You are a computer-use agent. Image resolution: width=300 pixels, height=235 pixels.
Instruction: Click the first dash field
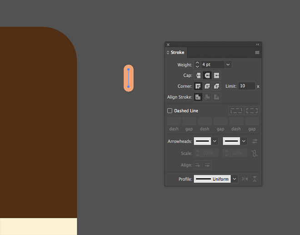pyautogui.click(x=174, y=121)
